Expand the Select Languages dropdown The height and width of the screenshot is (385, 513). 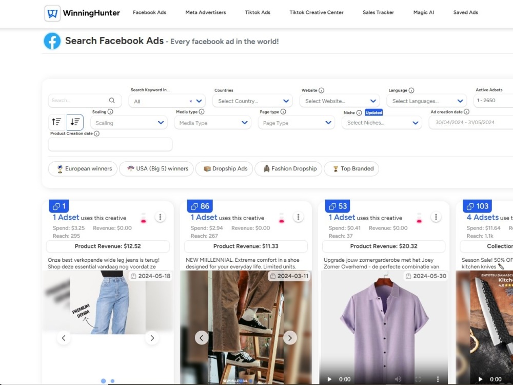click(427, 101)
